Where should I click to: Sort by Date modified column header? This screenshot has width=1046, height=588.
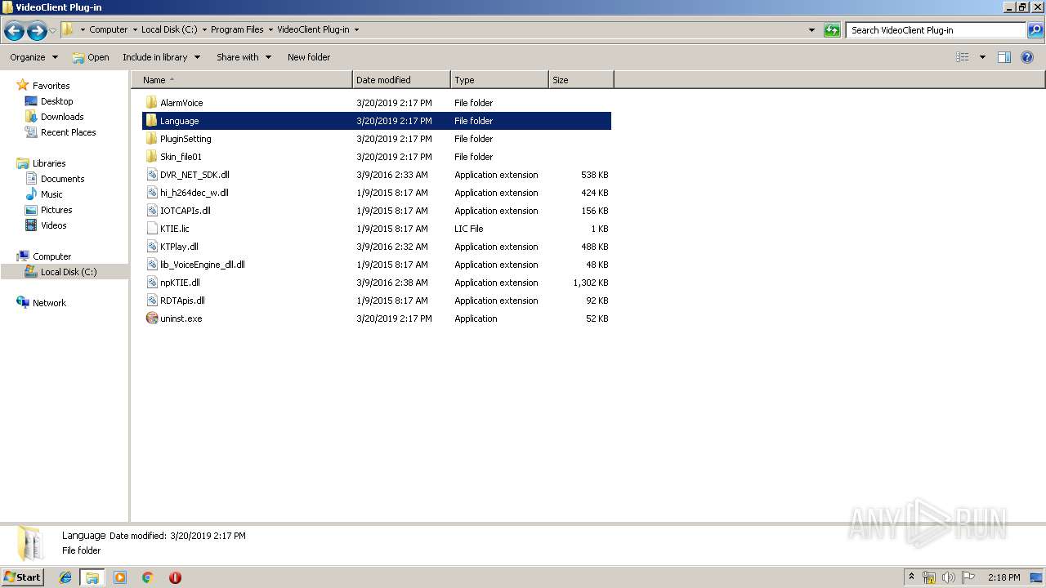(401, 80)
